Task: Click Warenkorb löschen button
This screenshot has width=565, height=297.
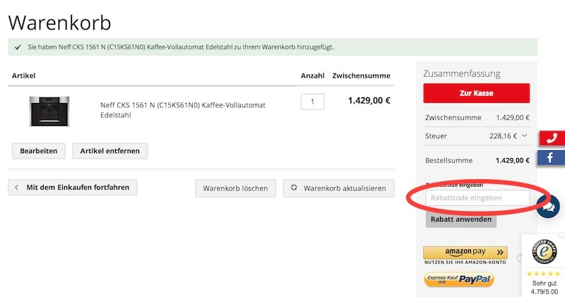Action: point(235,188)
